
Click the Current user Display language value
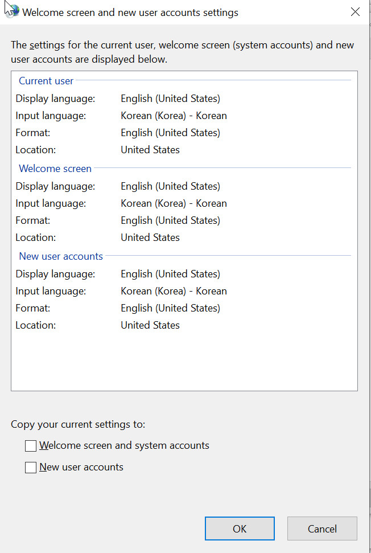point(170,99)
